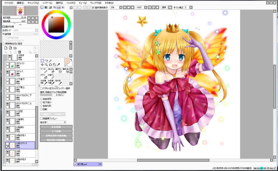Open the color panel options dropdown arrow
278x171 pixels.
(71, 8)
